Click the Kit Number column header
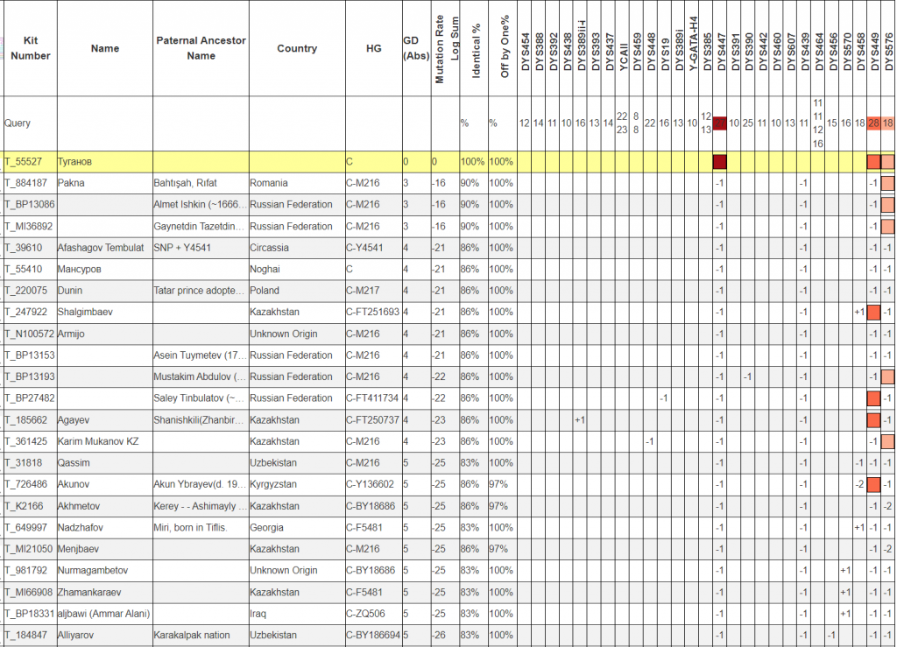This screenshot has width=897, height=647. [x=30, y=48]
